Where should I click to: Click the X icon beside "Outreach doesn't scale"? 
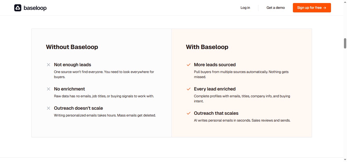[49, 108]
